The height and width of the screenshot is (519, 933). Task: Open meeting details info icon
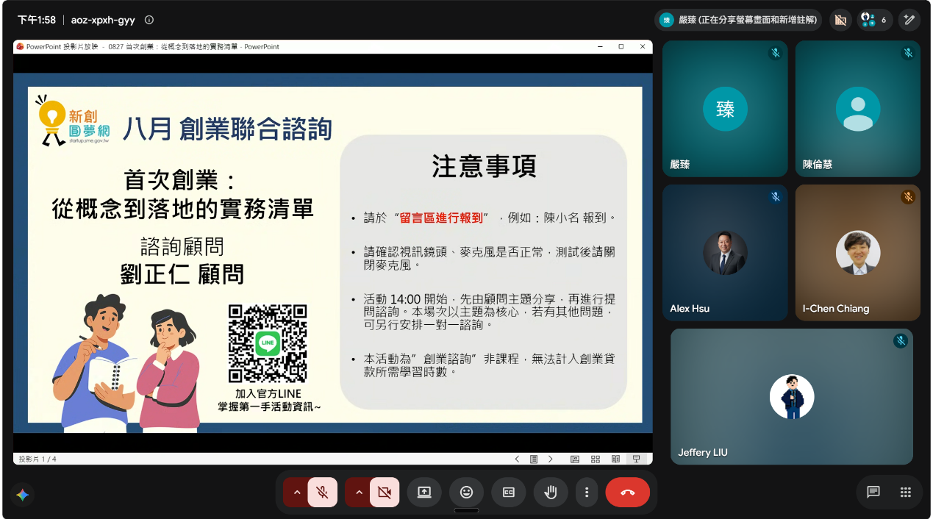pyautogui.click(x=149, y=20)
